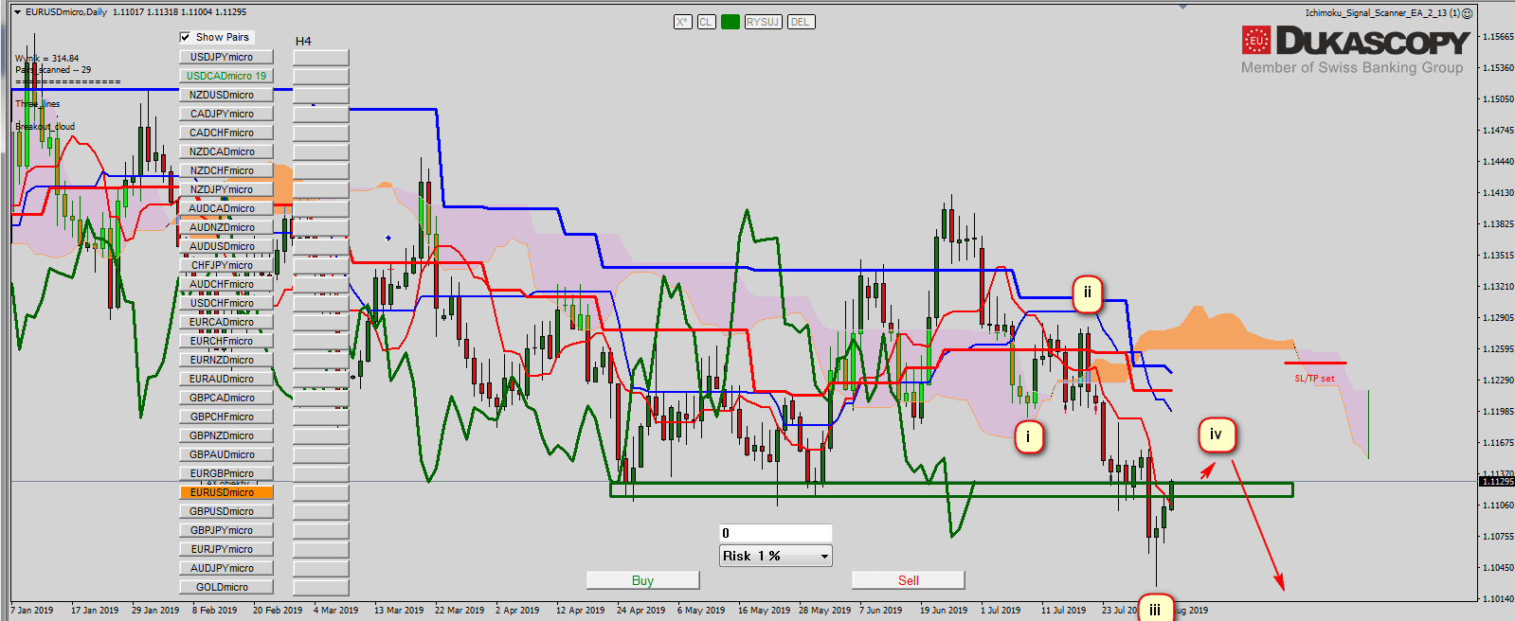Click the smiley EA status icon
Image resolution: width=1515 pixels, height=621 pixels.
point(1468,13)
